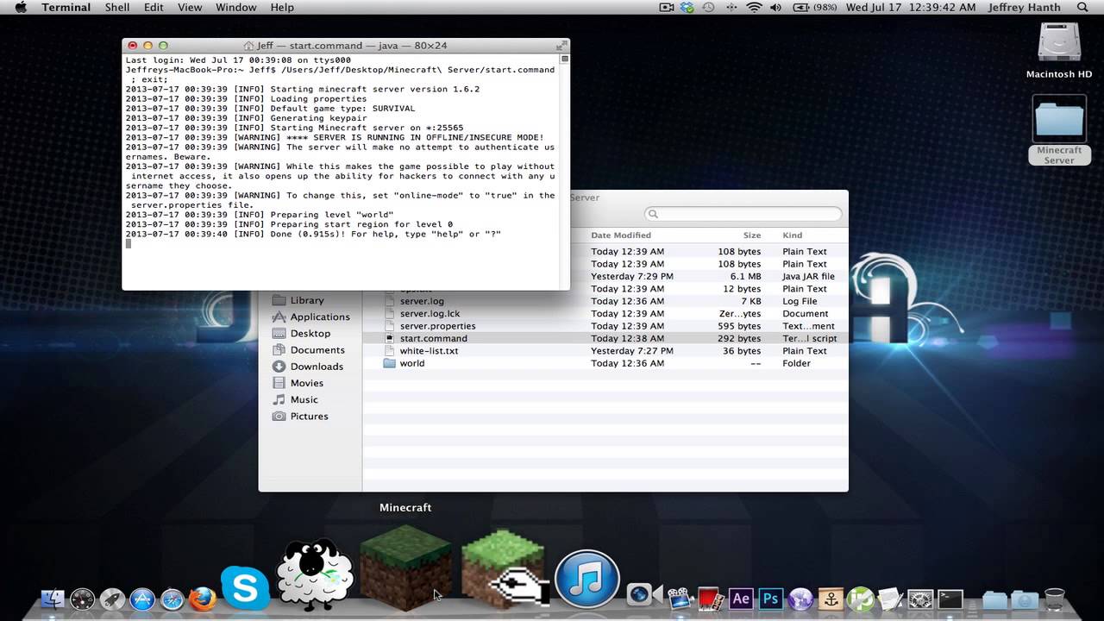Viewport: 1104px width, 621px height.
Task: Open the Help menu
Action: click(x=282, y=8)
